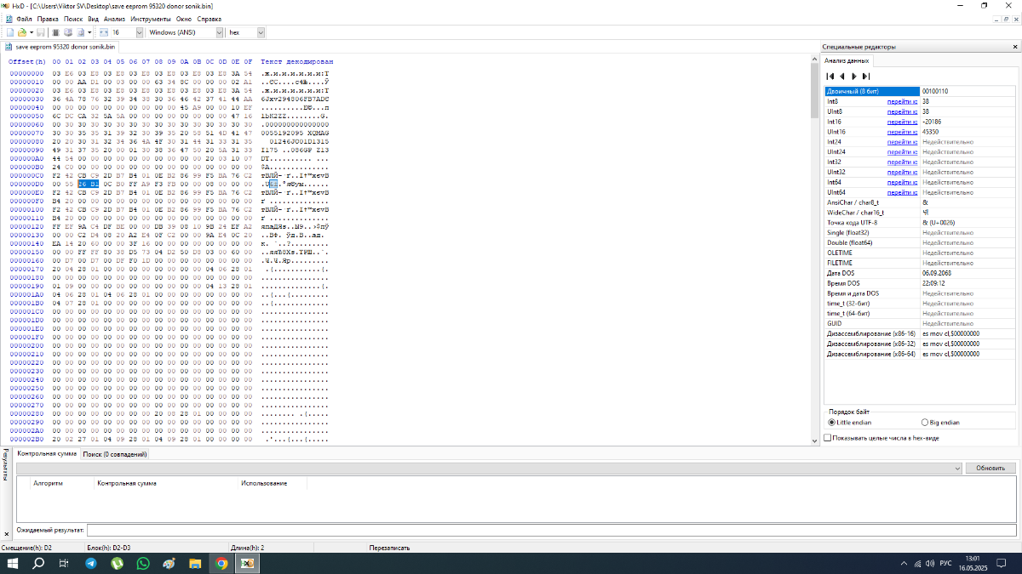The height and width of the screenshot is (574, 1022).
Task: Jump to first byte in data inspector
Action: click(831, 77)
